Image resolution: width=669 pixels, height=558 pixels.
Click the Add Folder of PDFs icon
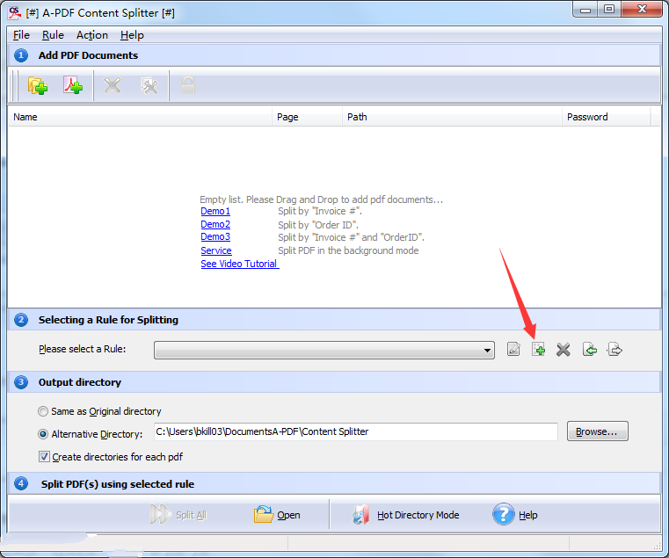38,85
